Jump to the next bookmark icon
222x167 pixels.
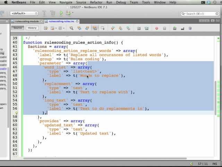pos(120,28)
